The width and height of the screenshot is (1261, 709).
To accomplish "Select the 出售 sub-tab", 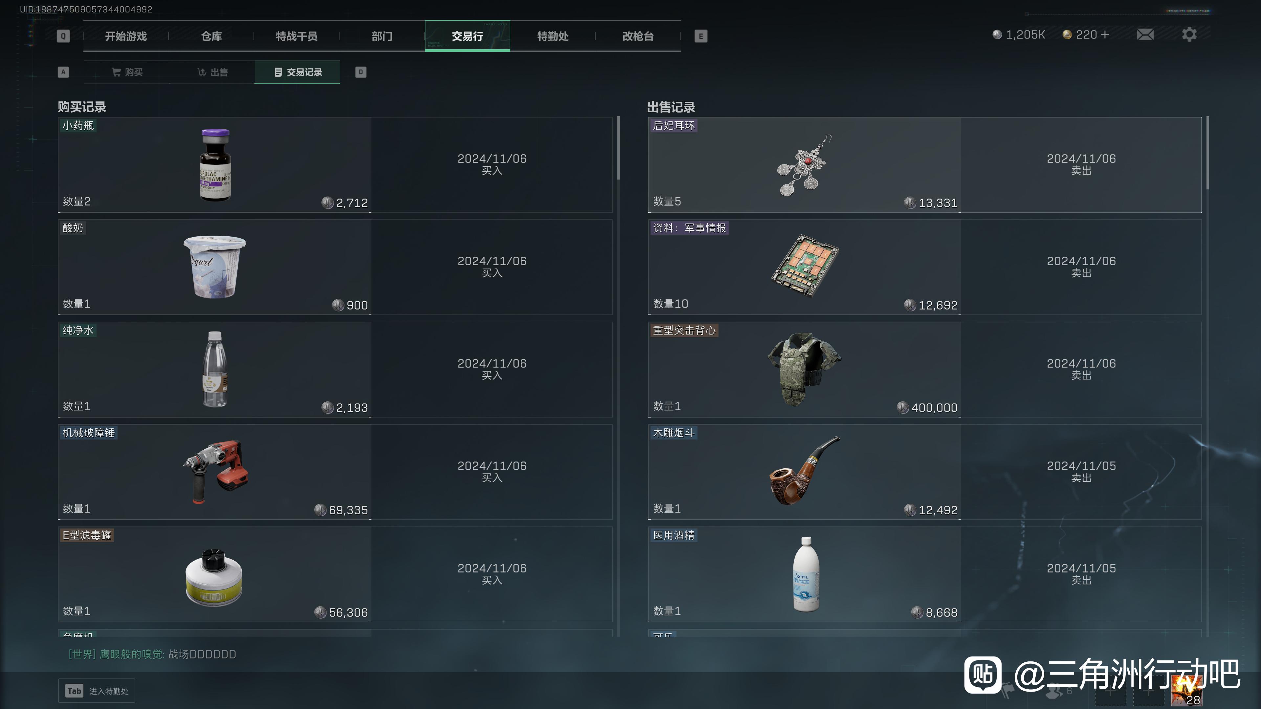I will tap(212, 73).
